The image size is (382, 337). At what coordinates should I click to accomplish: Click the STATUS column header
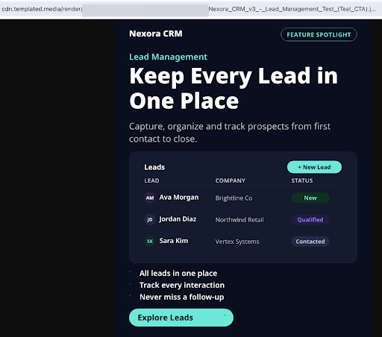click(x=302, y=180)
